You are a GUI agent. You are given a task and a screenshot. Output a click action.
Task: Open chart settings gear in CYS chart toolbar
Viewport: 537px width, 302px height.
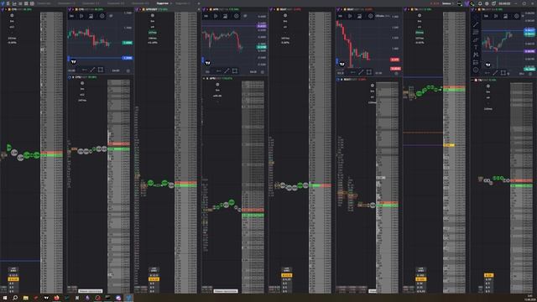(102, 16)
